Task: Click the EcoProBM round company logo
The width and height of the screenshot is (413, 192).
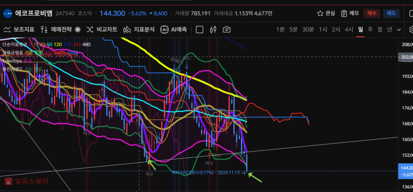Action: point(7,13)
